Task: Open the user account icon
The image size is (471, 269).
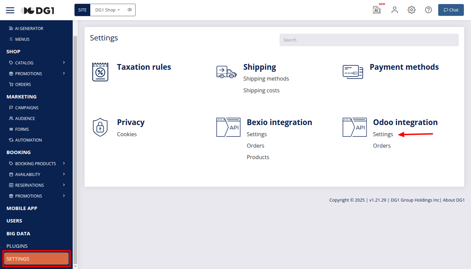Action: tap(395, 10)
